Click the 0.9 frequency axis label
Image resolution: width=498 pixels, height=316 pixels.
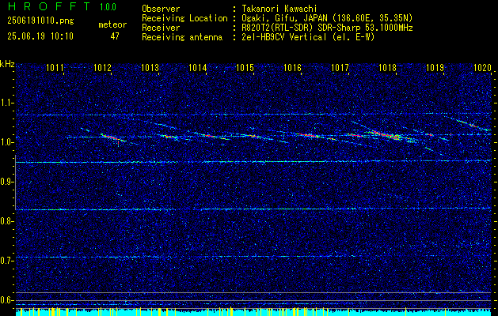(6, 182)
